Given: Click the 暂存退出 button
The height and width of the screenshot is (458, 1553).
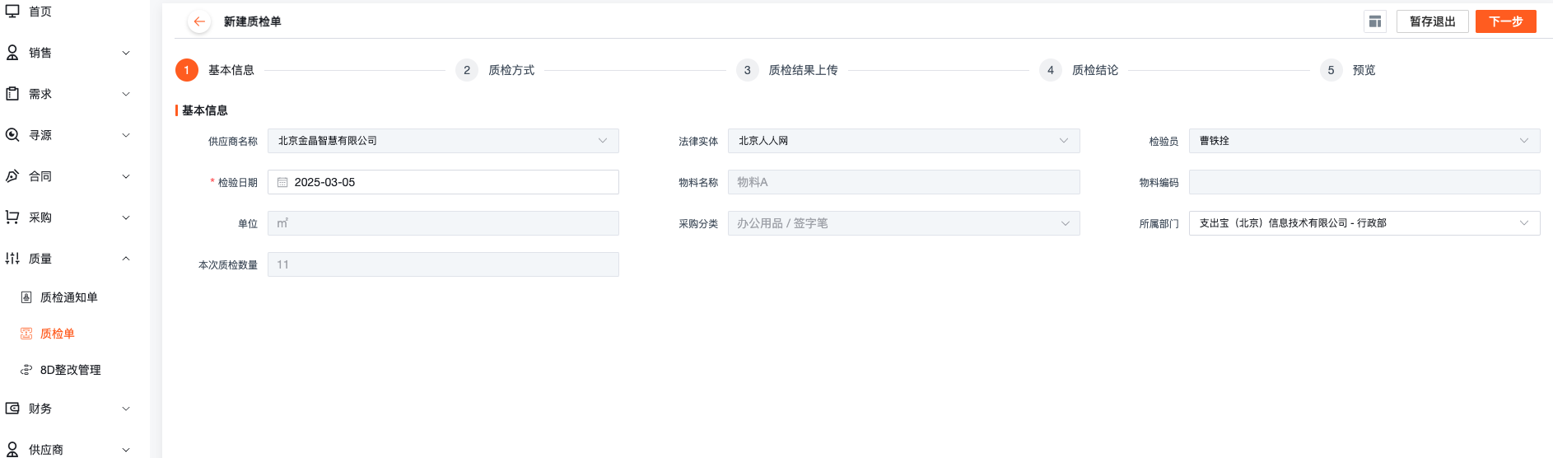Looking at the screenshot, I should click(1432, 21).
